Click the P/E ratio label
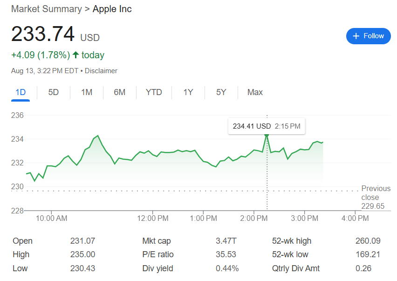397x281 pixels. click(158, 254)
